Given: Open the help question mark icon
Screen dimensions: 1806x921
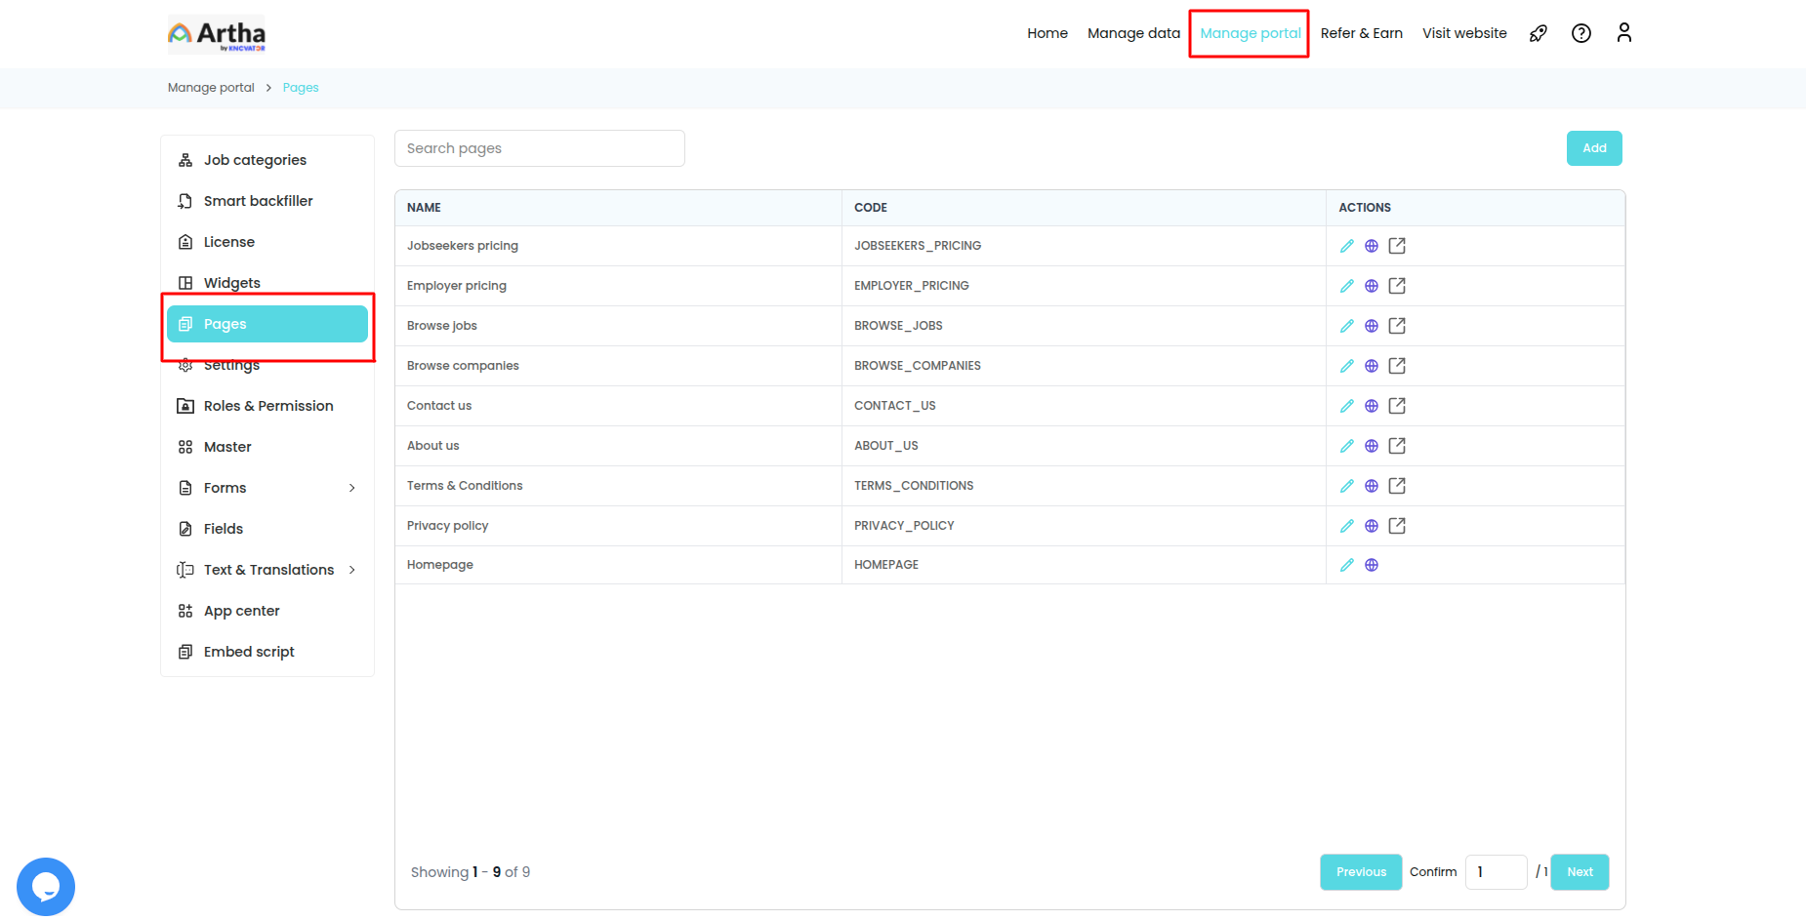Looking at the screenshot, I should pos(1581,33).
